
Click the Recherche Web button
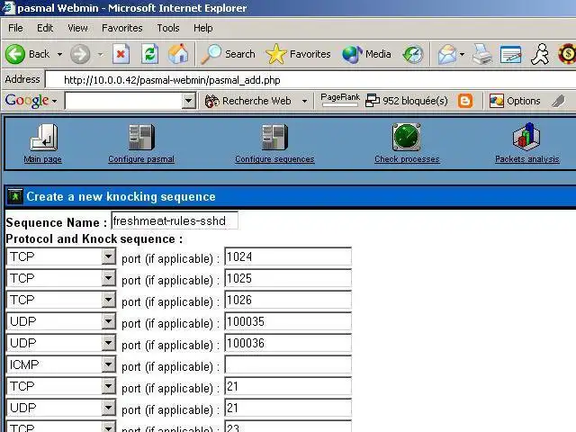coord(248,101)
